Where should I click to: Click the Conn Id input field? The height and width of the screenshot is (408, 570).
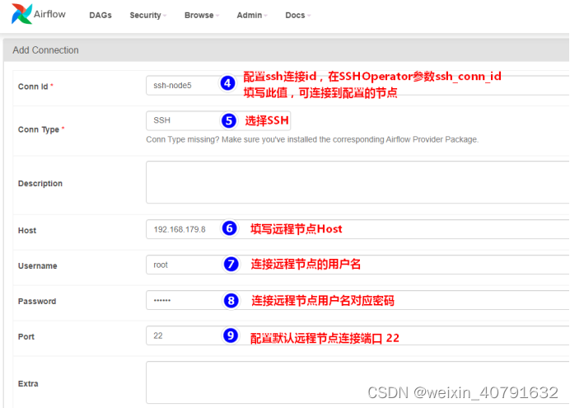[357, 86]
